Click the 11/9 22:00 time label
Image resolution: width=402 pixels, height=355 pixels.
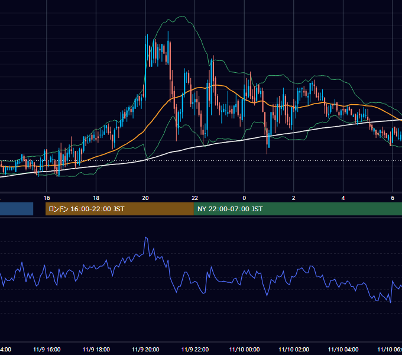pos(195,349)
